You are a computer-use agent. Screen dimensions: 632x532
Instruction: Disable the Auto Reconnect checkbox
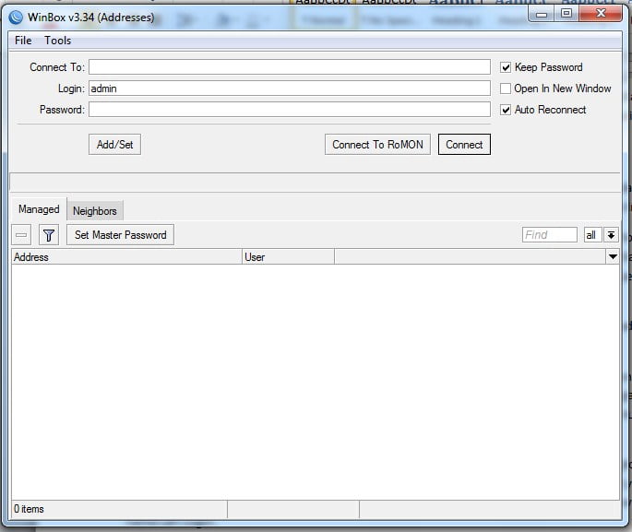tap(506, 110)
